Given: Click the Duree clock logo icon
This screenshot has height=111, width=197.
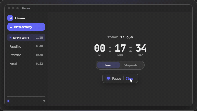Looking at the screenshot, I should (x=10, y=18).
